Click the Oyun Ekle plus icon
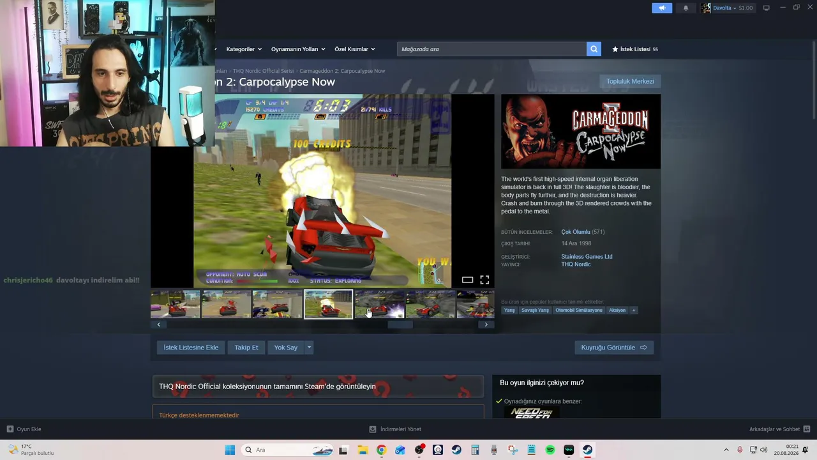The width and height of the screenshot is (817, 460). point(10,429)
